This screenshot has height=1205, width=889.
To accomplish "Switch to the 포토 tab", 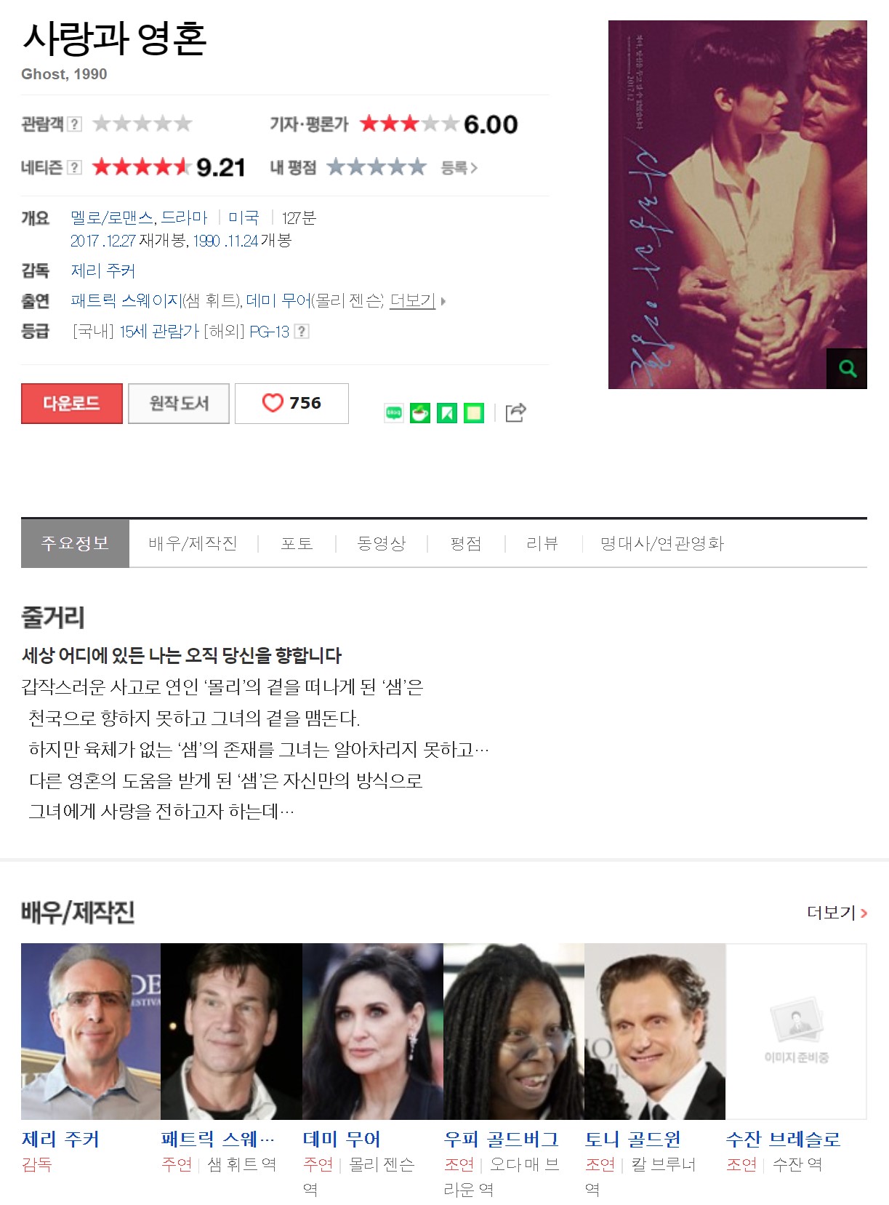I will pos(297,544).
